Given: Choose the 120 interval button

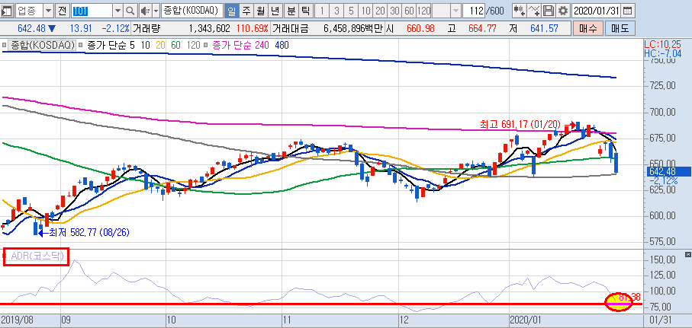Looking at the screenshot, I should [423, 10].
